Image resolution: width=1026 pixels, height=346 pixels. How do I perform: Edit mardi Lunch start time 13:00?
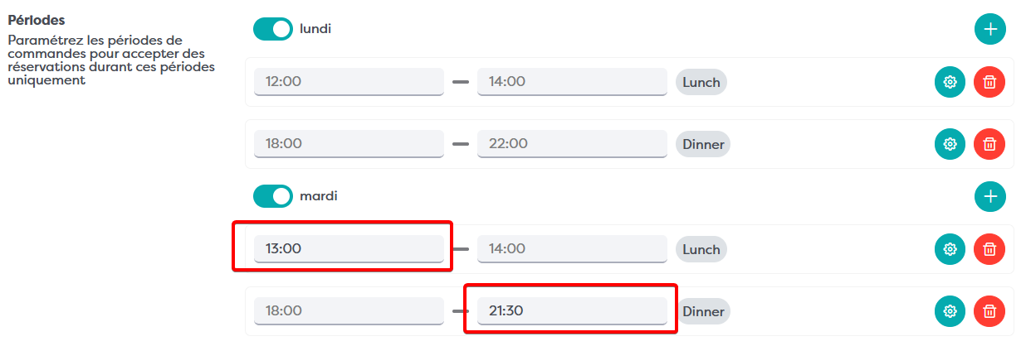[x=349, y=249]
